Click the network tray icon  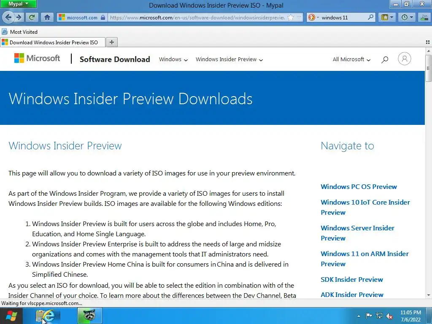point(379,316)
